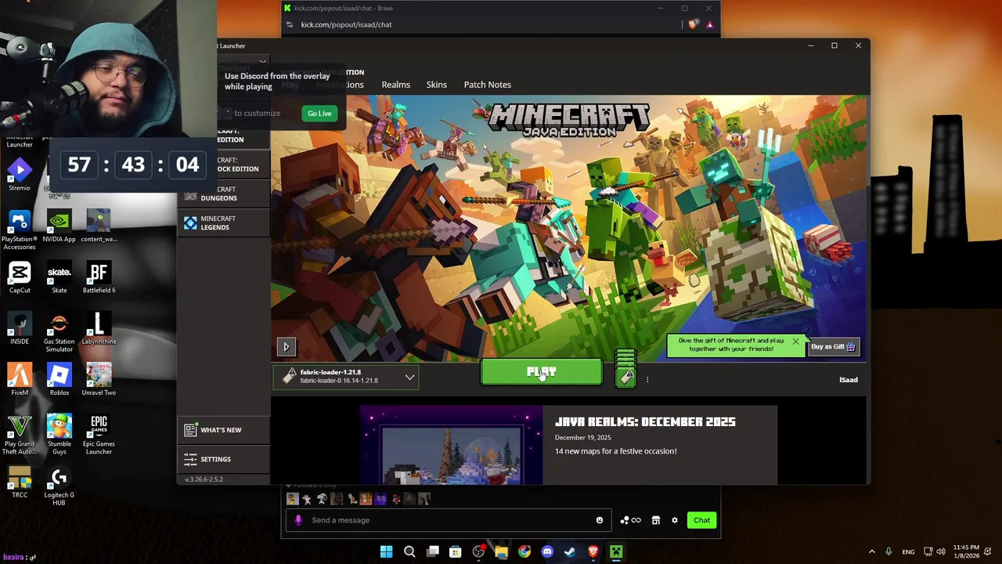This screenshot has height=564, width=1002.
Task: Click the Brave Shields icon in the address bar
Action: tap(693, 24)
